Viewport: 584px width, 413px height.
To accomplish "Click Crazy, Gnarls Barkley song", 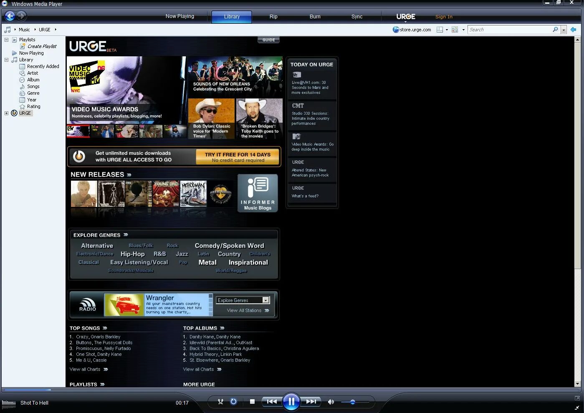I will click(x=98, y=337).
